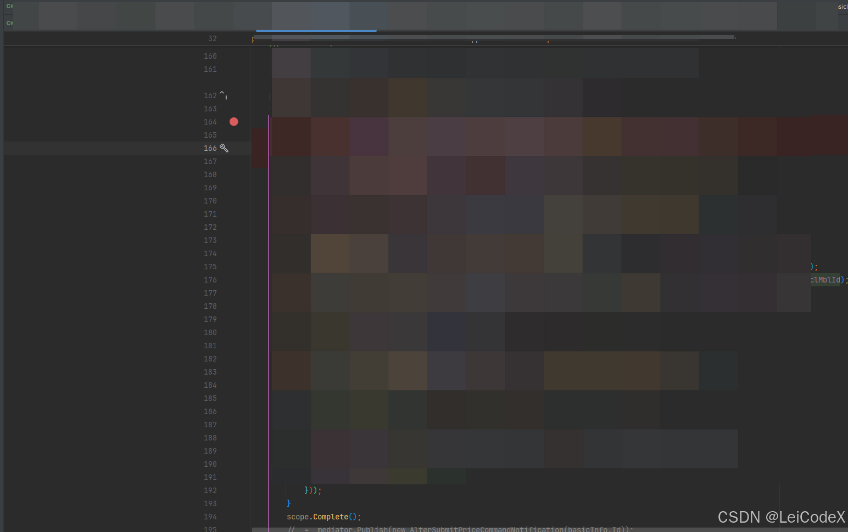Screen dimensions: 848x532
Task: Click line number 185 in the gutter
Action: [x=210, y=398]
